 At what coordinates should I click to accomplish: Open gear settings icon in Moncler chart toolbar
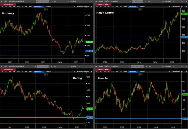(x=186, y=72)
